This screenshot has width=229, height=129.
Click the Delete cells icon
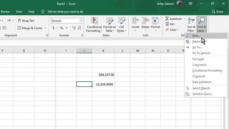click(146, 21)
